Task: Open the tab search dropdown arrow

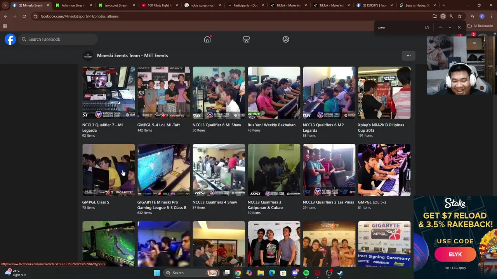Action: point(5,5)
